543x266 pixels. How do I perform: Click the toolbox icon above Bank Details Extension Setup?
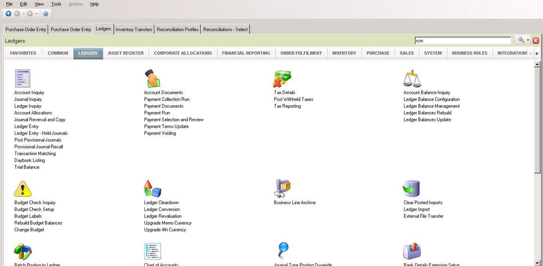412,251
